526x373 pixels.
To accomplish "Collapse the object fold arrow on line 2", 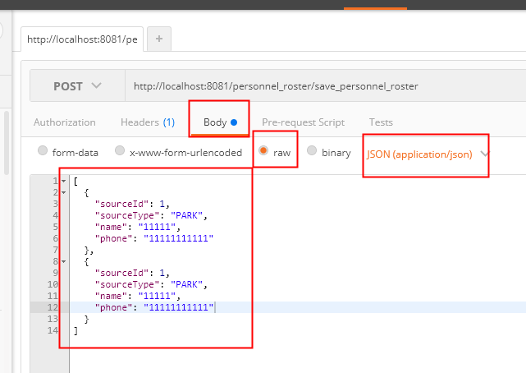I will point(63,193).
